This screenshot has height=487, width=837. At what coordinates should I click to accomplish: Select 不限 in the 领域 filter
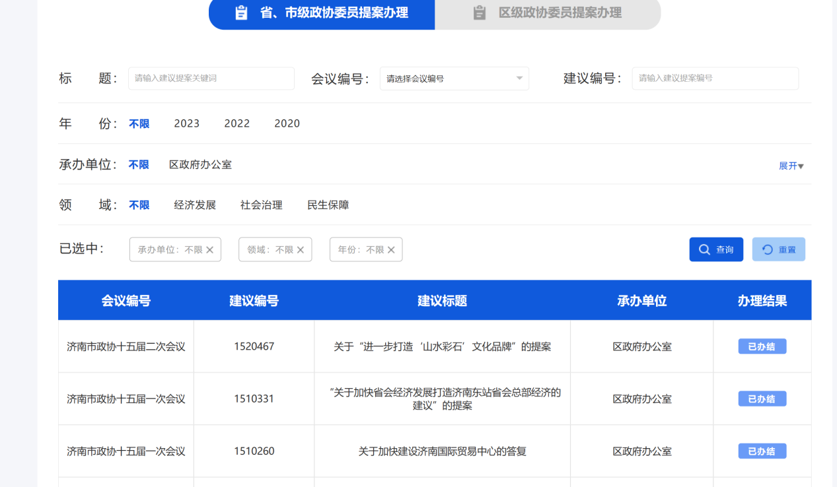click(x=139, y=205)
